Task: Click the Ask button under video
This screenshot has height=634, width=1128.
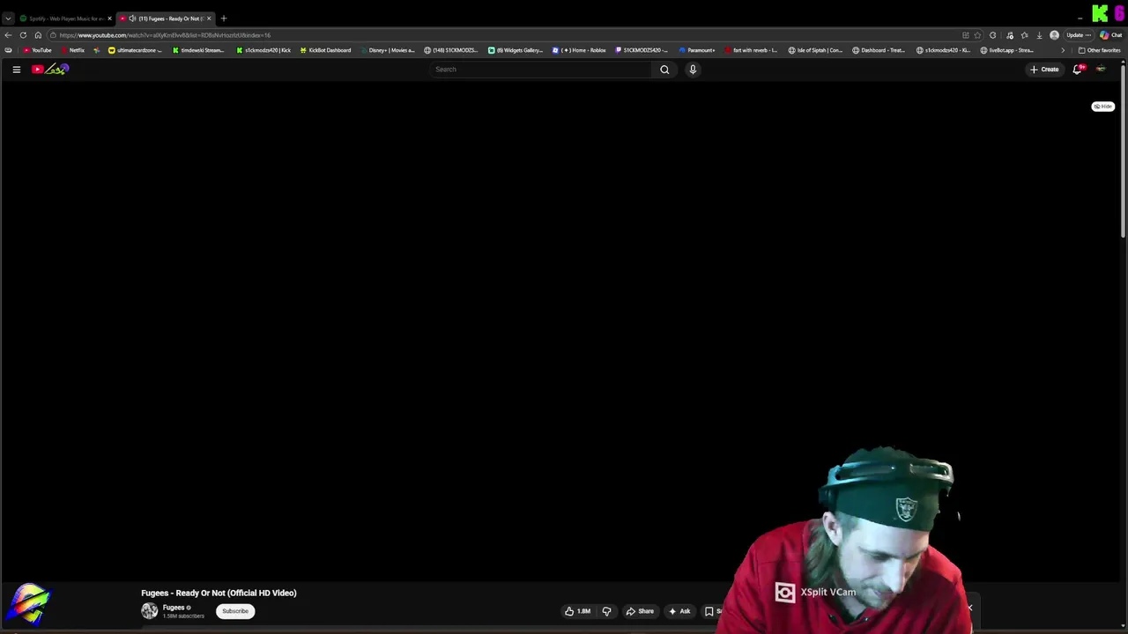Action: 679,611
